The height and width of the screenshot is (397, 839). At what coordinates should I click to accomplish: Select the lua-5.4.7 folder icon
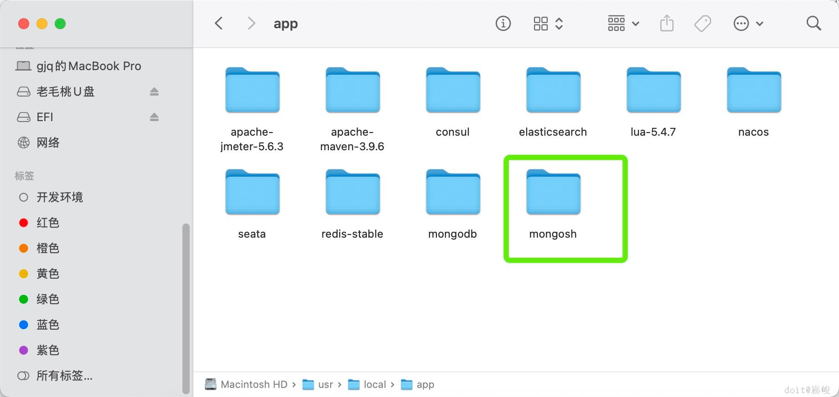coord(653,90)
